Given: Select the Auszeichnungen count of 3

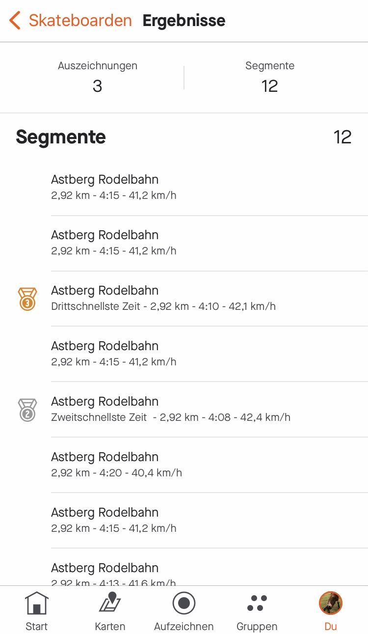Looking at the screenshot, I should pyautogui.click(x=97, y=86).
